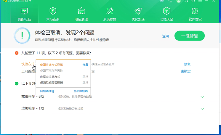The width and height of the screenshot is (221, 135).
Task: Click the 一键修复 button
Action: coord(190,36)
